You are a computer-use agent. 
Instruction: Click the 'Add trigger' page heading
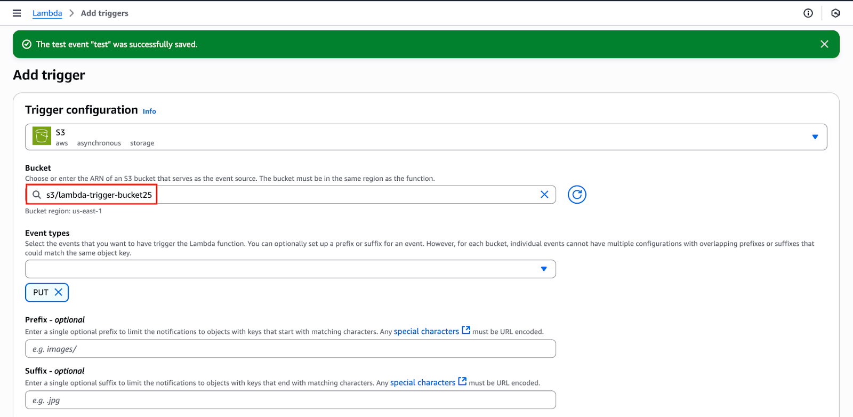[x=49, y=75]
